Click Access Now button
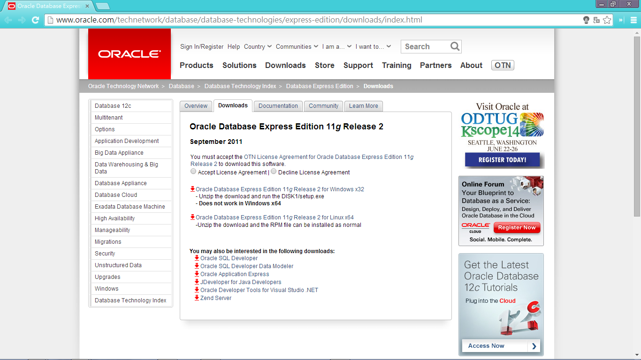641x360 pixels. 501,346
